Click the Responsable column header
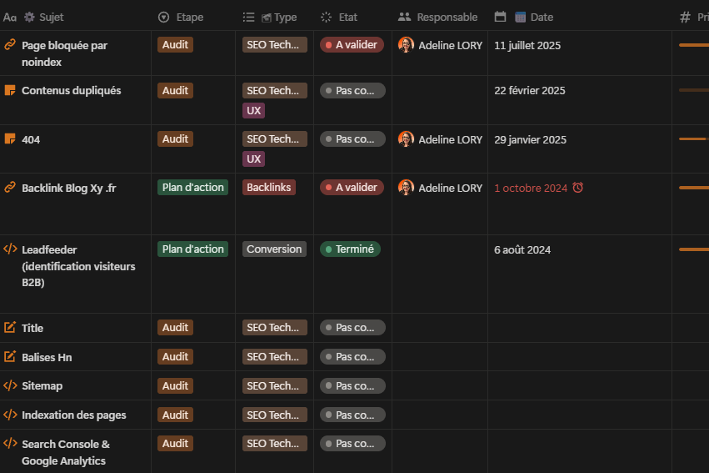This screenshot has width=709, height=473. (x=437, y=18)
